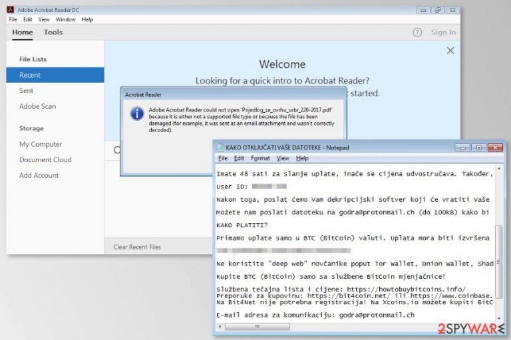Click the Welcome heading in Acrobat

click(x=282, y=64)
